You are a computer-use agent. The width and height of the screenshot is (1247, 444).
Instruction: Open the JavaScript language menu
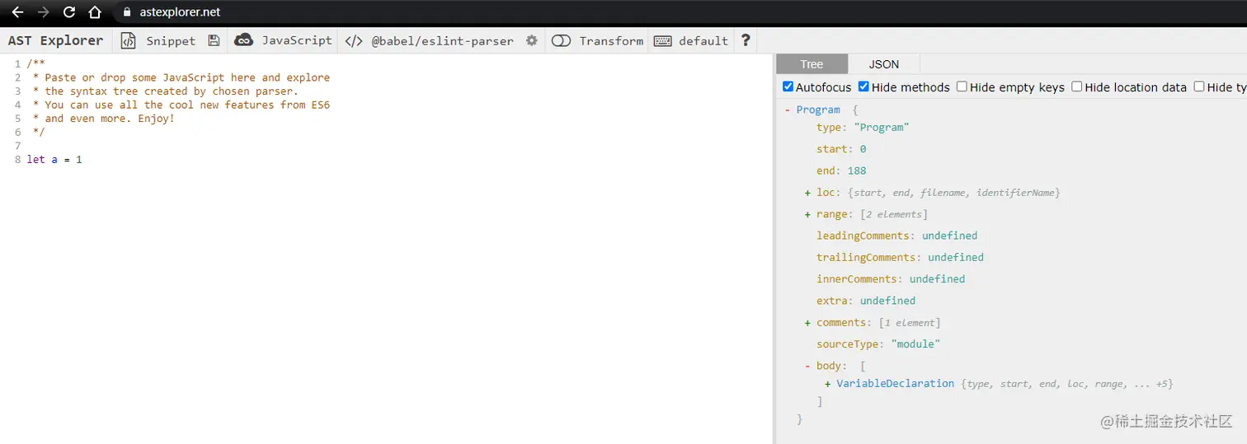pyautogui.click(x=297, y=40)
